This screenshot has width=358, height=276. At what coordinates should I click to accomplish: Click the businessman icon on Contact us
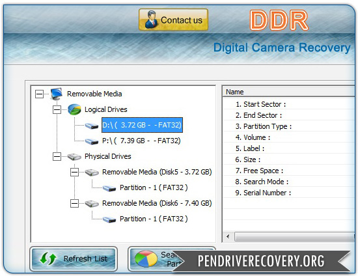click(x=151, y=20)
